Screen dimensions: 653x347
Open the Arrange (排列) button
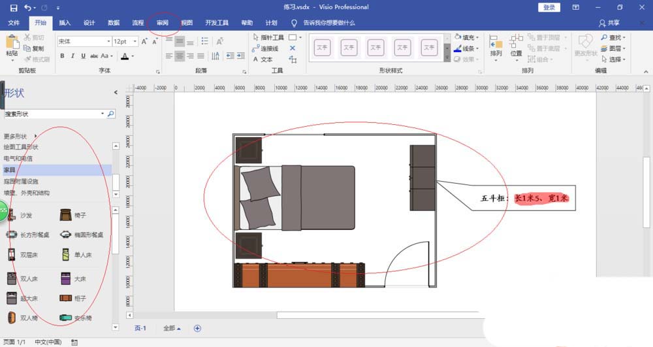coord(496,48)
